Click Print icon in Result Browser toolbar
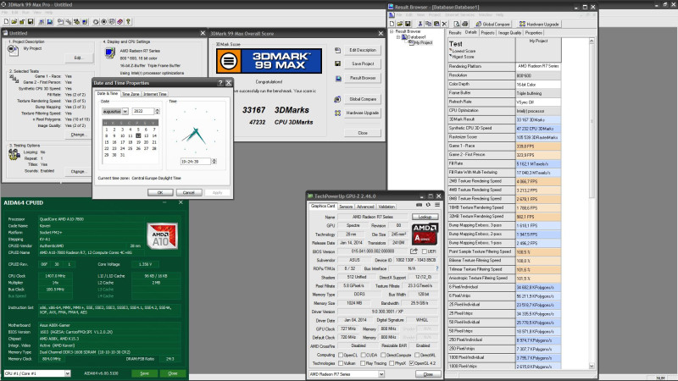Screen dimensions: 678x381 (x=464, y=24)
